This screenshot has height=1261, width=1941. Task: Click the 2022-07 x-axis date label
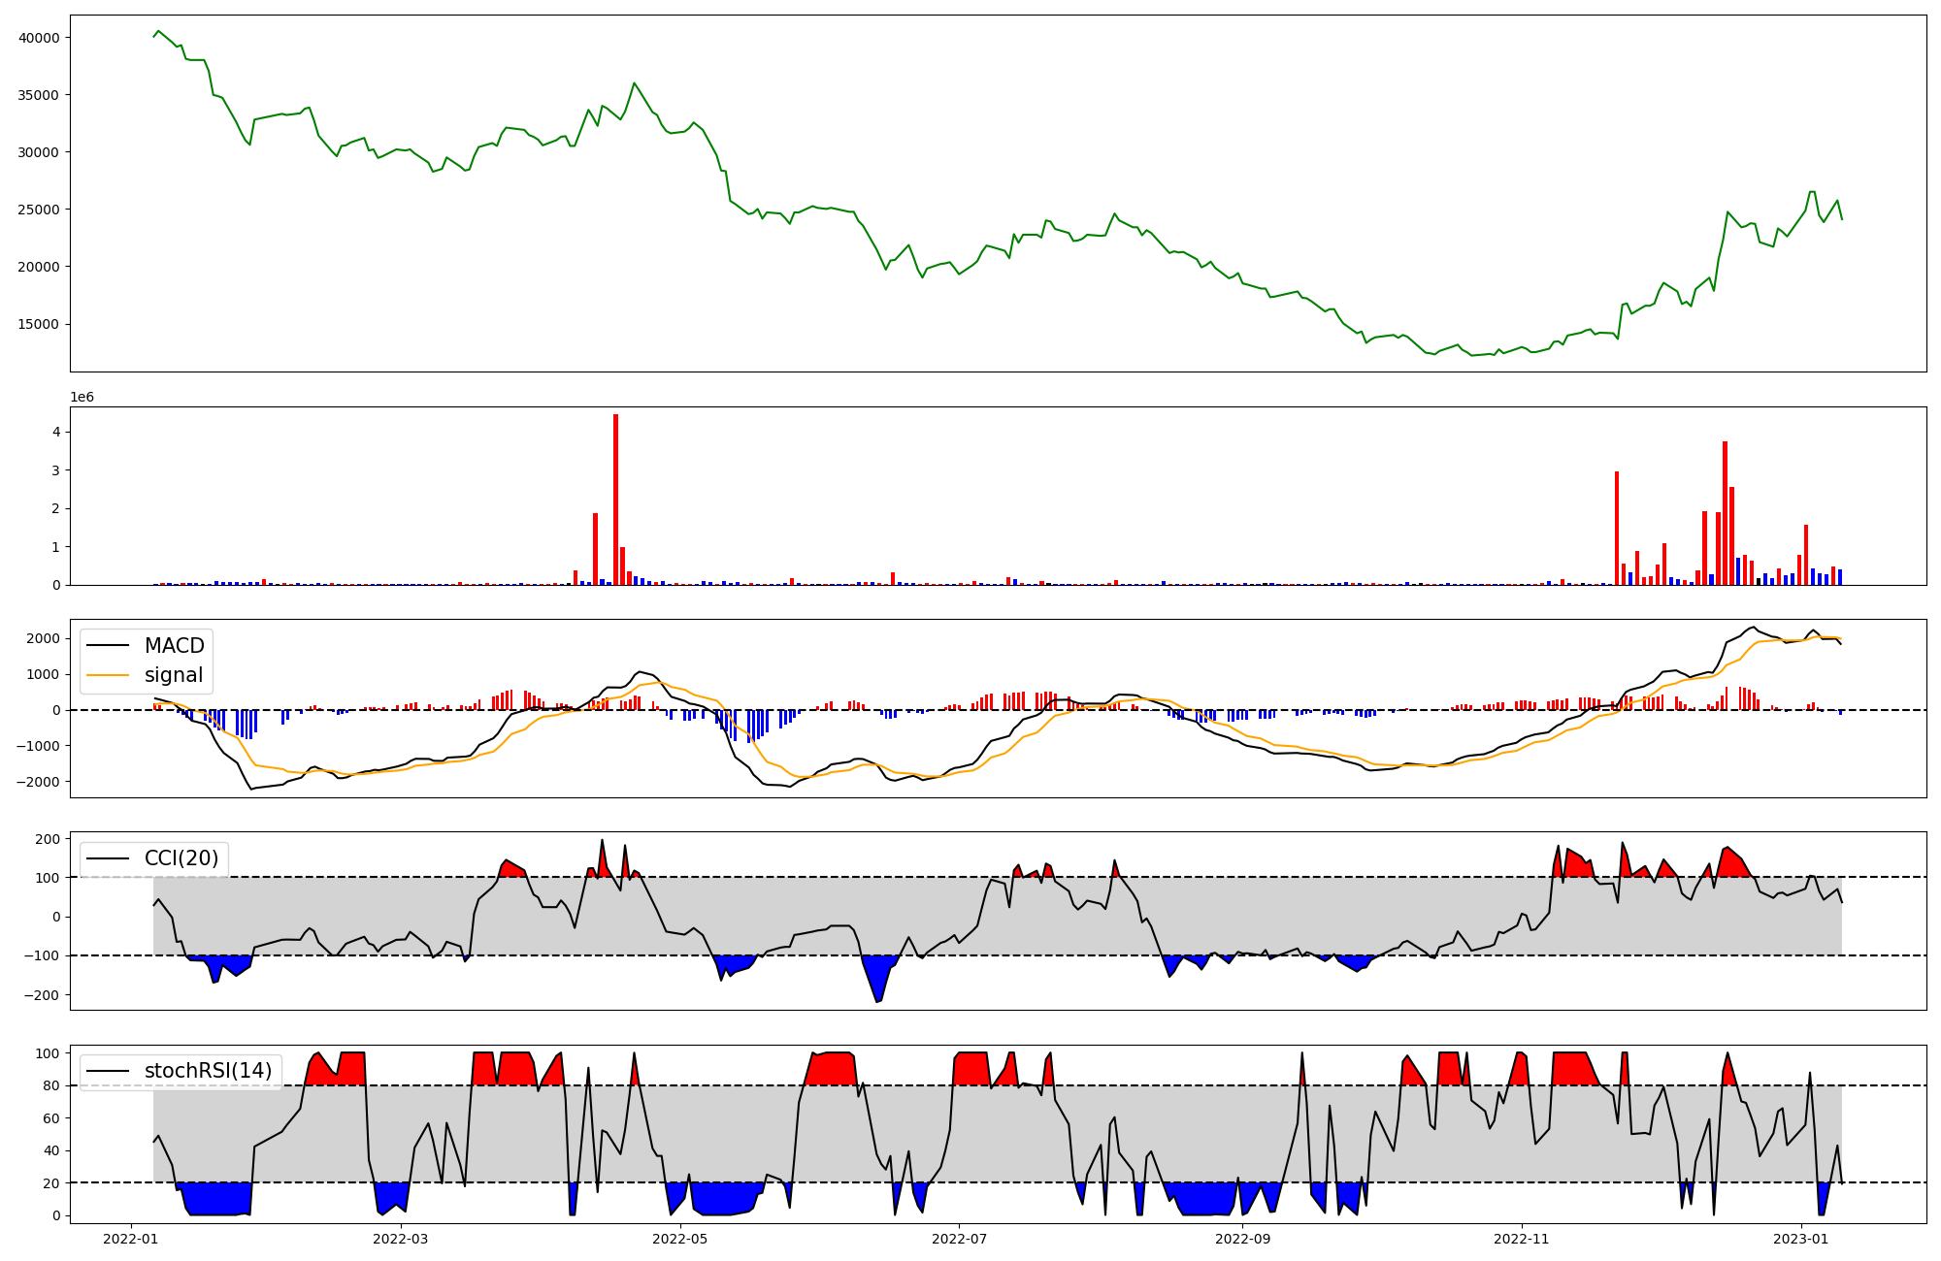point(959,1239)
